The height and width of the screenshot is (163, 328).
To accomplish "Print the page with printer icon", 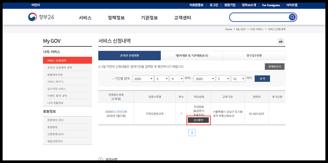I will click(x=281, y=41).
